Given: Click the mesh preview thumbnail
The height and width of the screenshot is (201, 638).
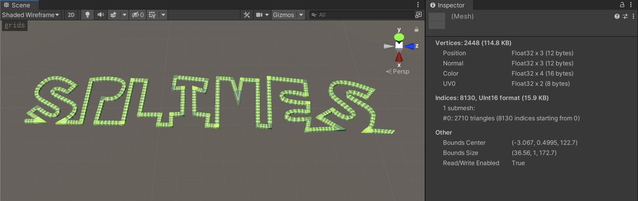Looking at the screenshot, I should tap(437, 21).
